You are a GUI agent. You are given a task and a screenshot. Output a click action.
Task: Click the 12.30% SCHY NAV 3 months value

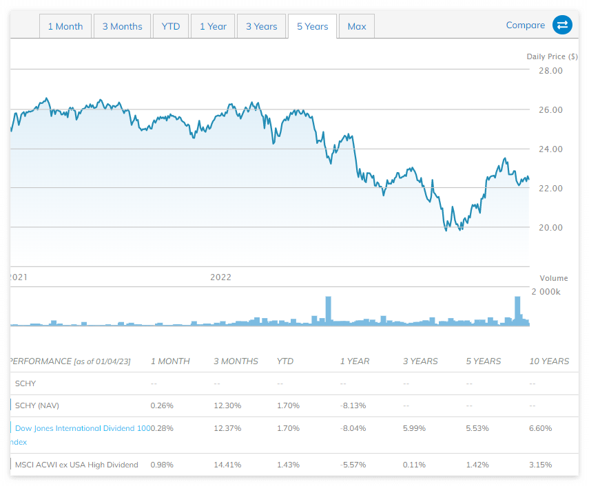click(x=227, y=405)
